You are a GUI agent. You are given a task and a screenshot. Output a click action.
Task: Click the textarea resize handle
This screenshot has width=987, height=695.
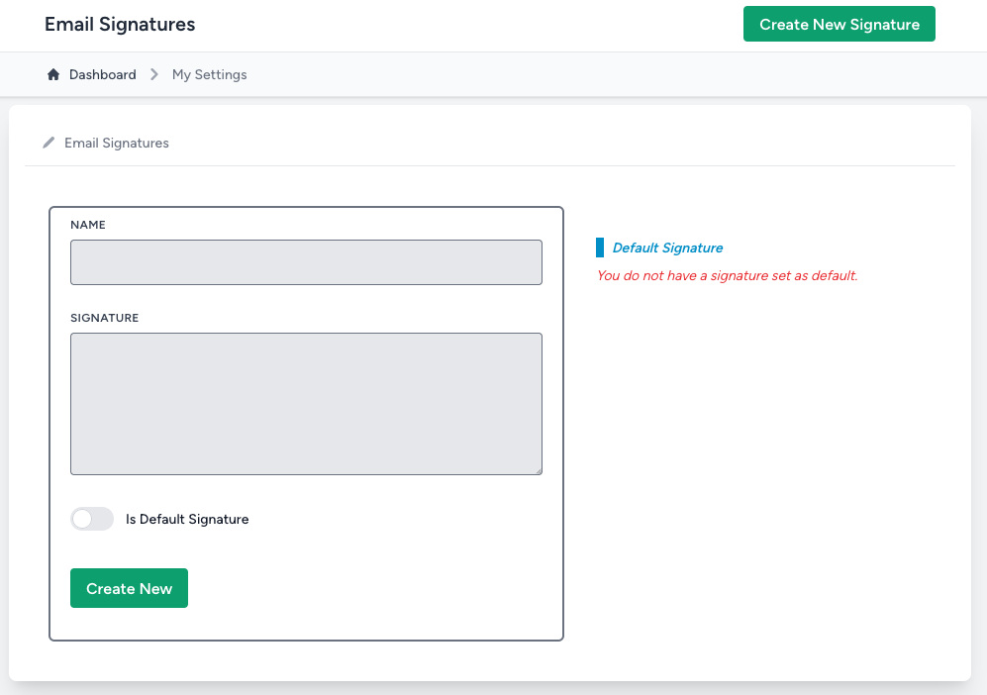538,470
